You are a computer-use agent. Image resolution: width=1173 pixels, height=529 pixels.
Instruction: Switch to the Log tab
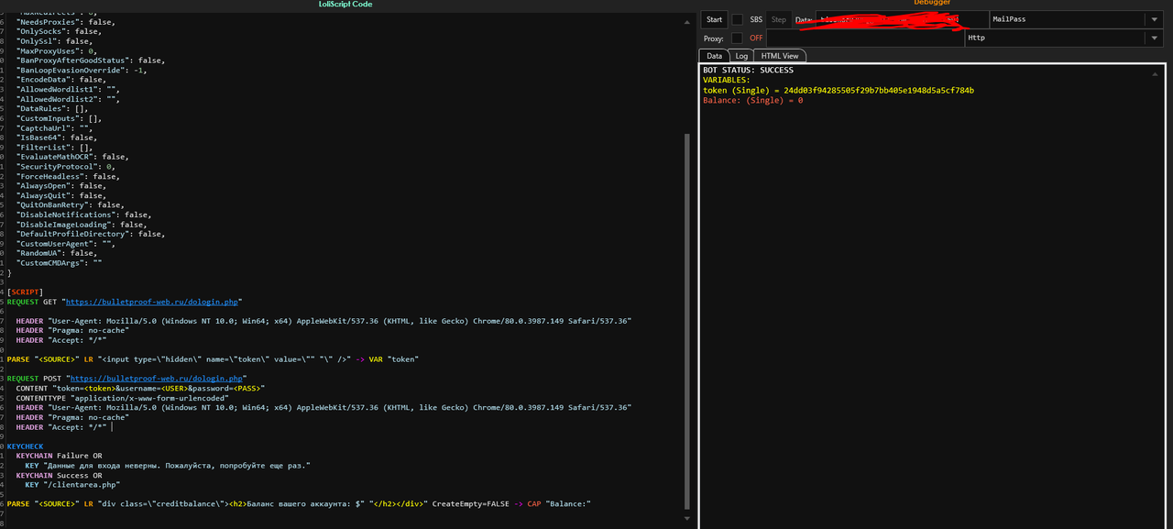coord(742,56)
